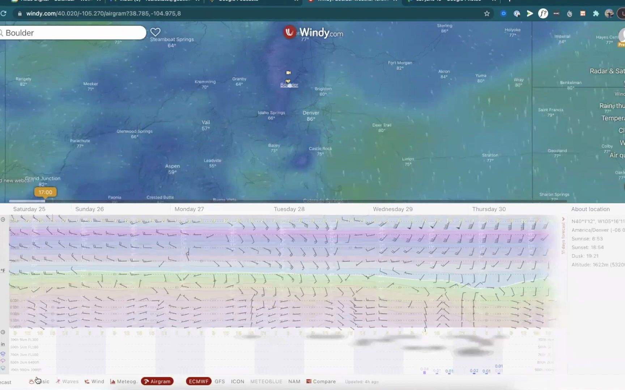The width and height of the screenshot is (625, 390).
Task: Click Fort Morgan 82° on the map
Action: [400, 65]
